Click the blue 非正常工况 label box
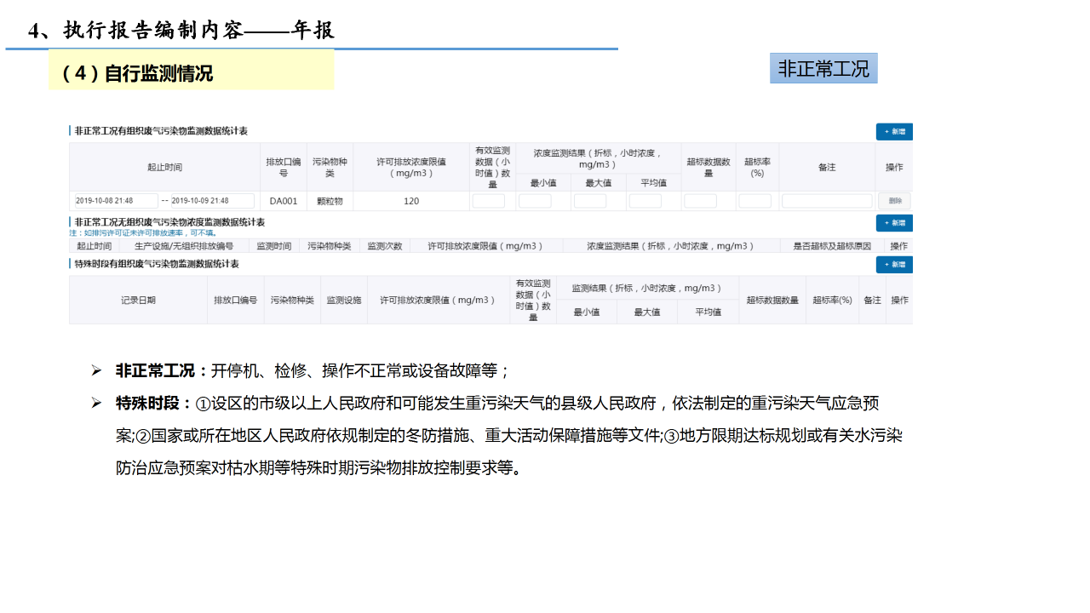Screen dimensions: 1090x613 click(823, 69)
